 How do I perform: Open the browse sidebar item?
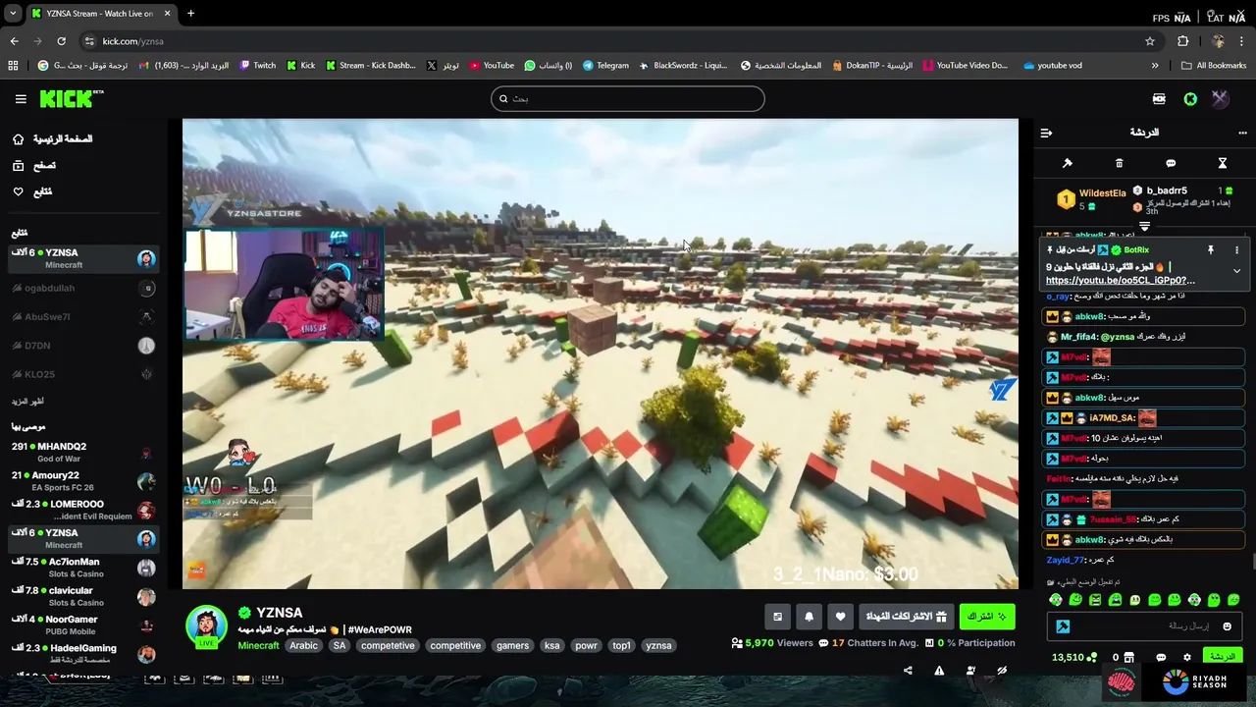tap(33, 166)
